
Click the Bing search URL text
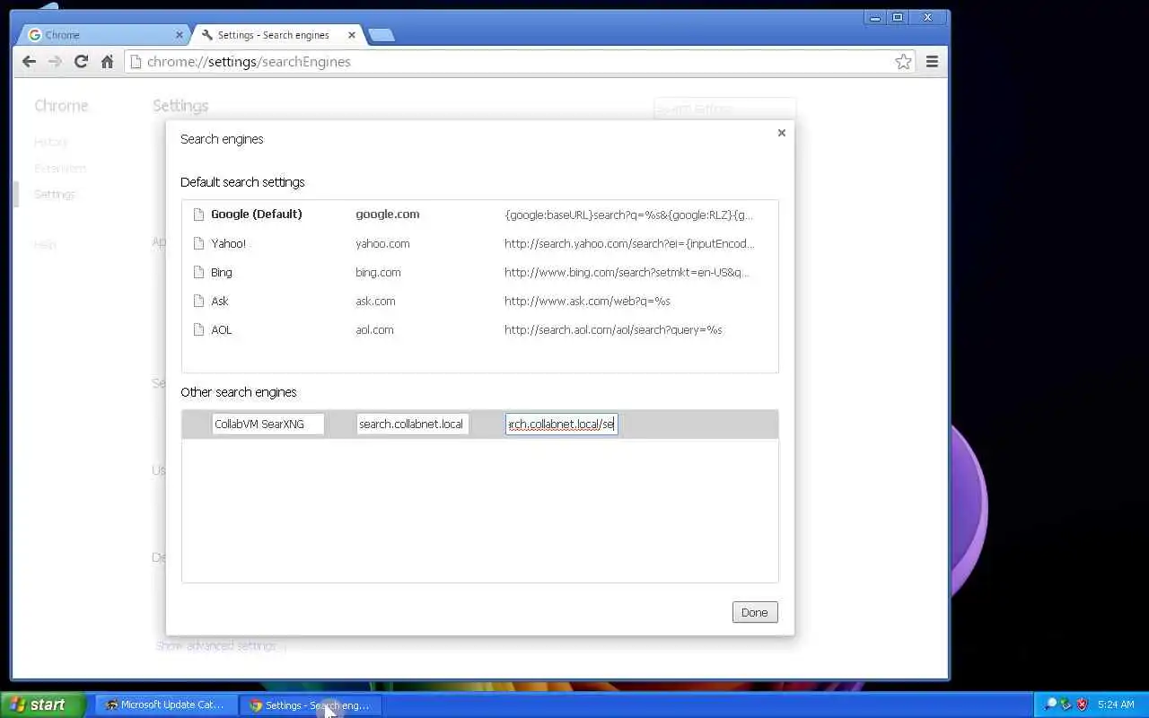(x=627, y=272)
